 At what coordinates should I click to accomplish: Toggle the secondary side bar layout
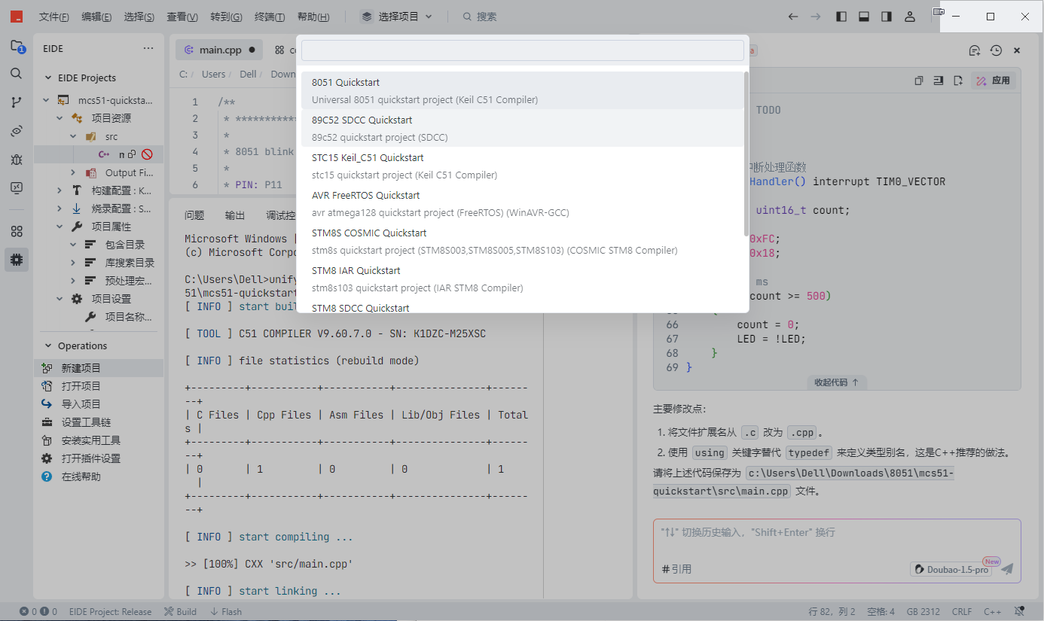[887, 17]
